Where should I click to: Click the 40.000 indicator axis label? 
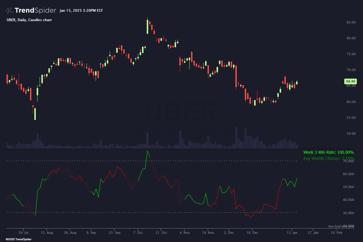pyautogui.click(x=349, y=200)
